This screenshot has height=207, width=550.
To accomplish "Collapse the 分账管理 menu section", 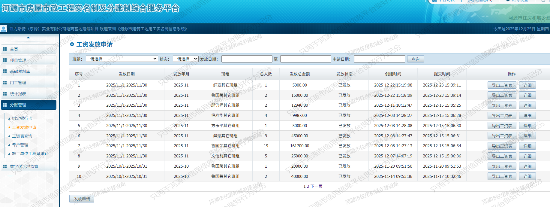I will pyautogui.click(x=29, y=105).
